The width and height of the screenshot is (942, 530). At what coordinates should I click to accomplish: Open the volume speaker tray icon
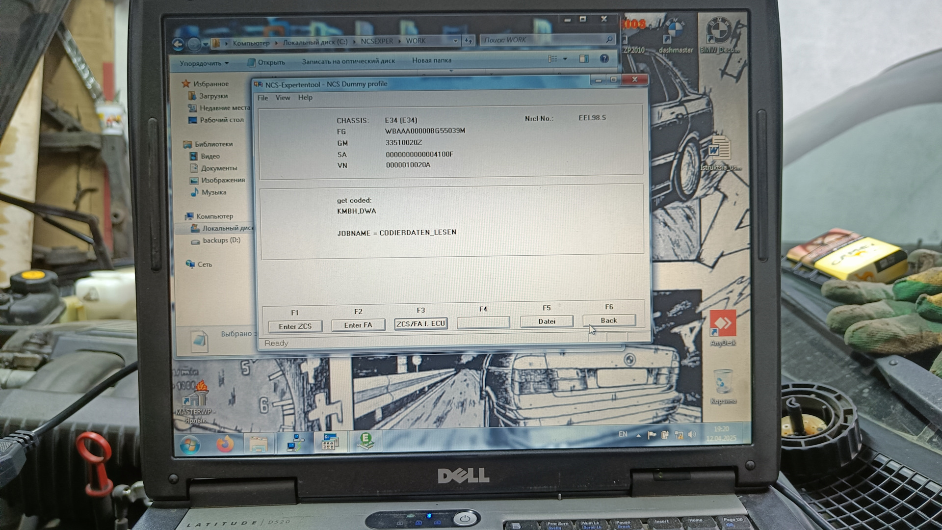692,434
